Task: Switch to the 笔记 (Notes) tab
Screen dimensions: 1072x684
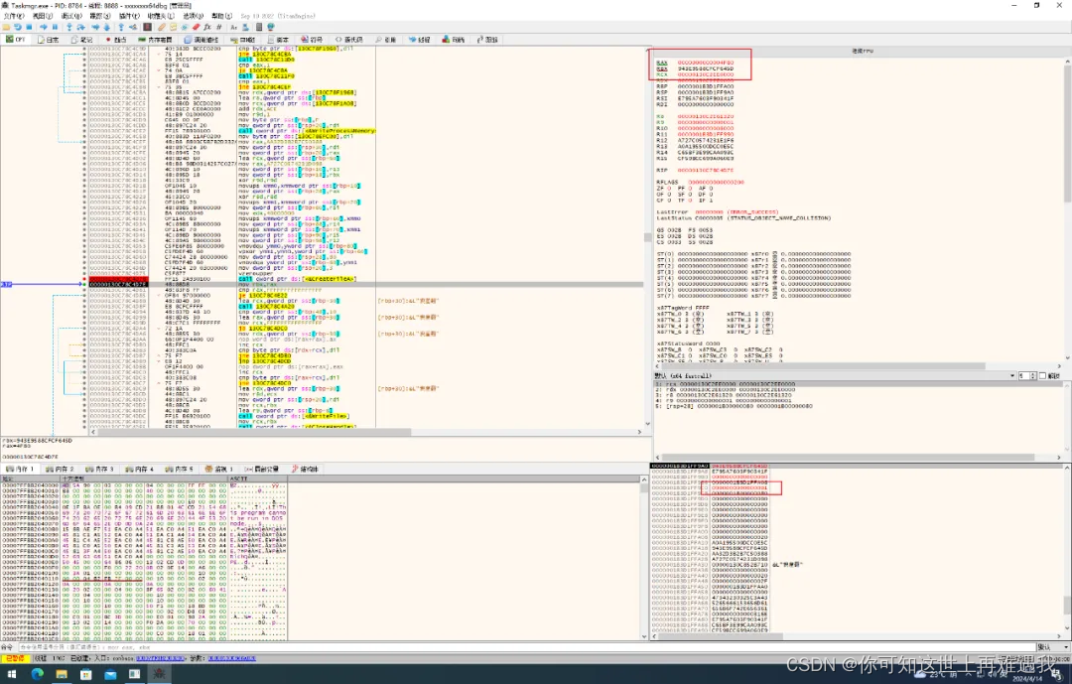Action: pyautogui.click(x=81, y=40)
